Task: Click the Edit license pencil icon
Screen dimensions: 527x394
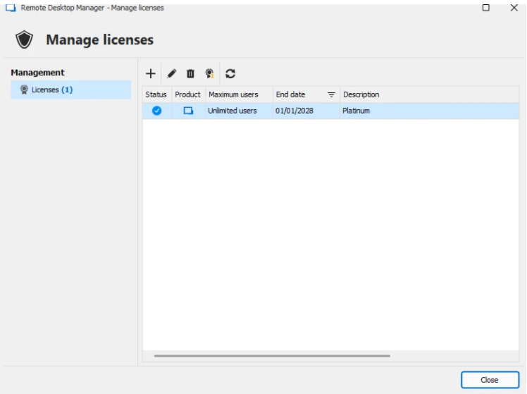Action: pyautogui.click(x=171, y=73)
